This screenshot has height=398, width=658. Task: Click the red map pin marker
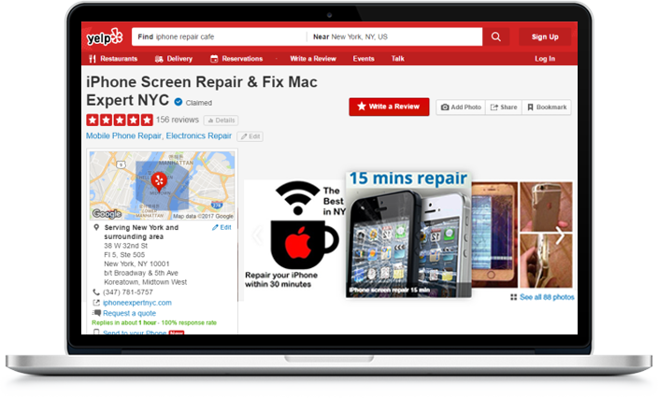click(x=159, y=181)
